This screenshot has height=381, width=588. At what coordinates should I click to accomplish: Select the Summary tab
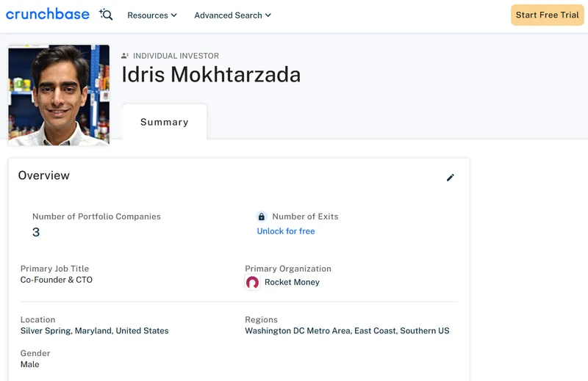164,122
